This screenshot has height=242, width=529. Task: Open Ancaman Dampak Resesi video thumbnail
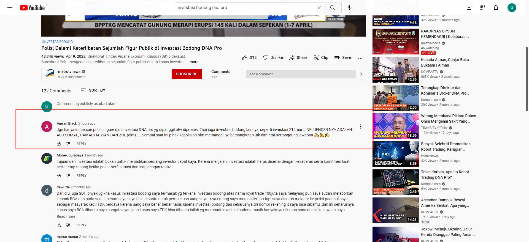(396, 210)
